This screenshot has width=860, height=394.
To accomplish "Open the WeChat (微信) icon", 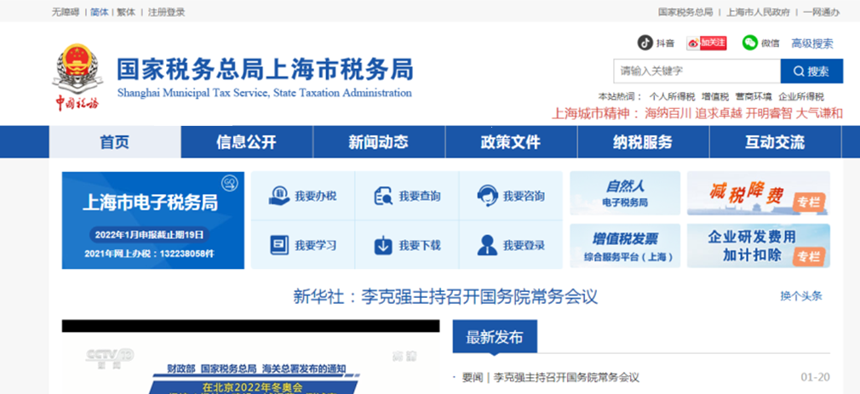I will (750, 43).
